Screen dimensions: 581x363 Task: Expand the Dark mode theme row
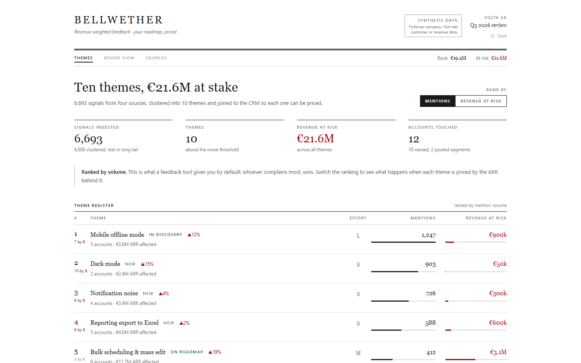pyautogui.click(x=290, y=268)
